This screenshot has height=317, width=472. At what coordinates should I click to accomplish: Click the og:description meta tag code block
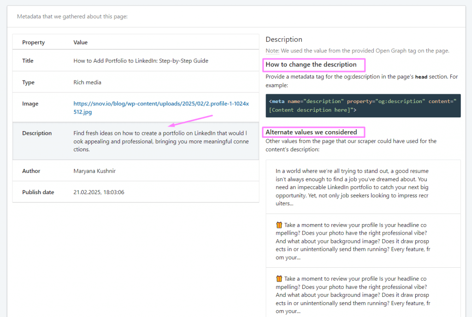coord(363,105)
